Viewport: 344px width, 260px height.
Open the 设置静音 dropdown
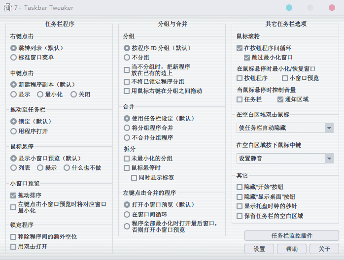285,158
